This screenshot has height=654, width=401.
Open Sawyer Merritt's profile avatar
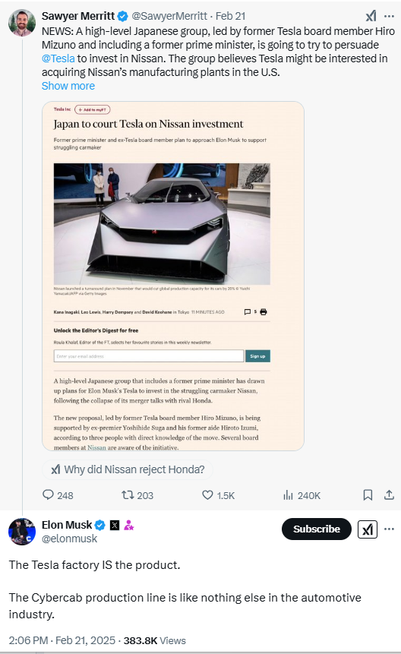coord(22,23)
